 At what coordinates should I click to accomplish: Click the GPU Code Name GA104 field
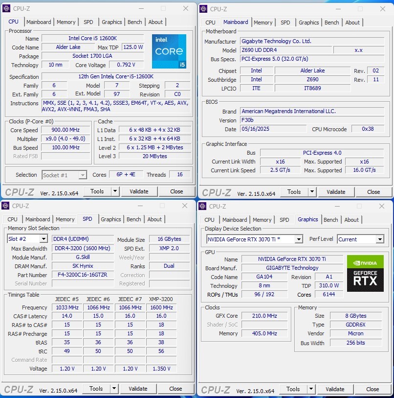click(264, 277)
